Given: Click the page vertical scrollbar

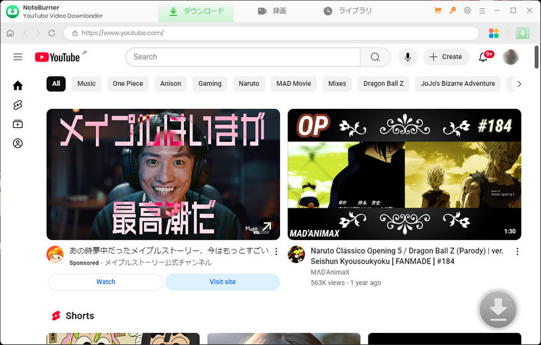Looking at the screenshot, I should pyautogui.click(x=536, y=57).
